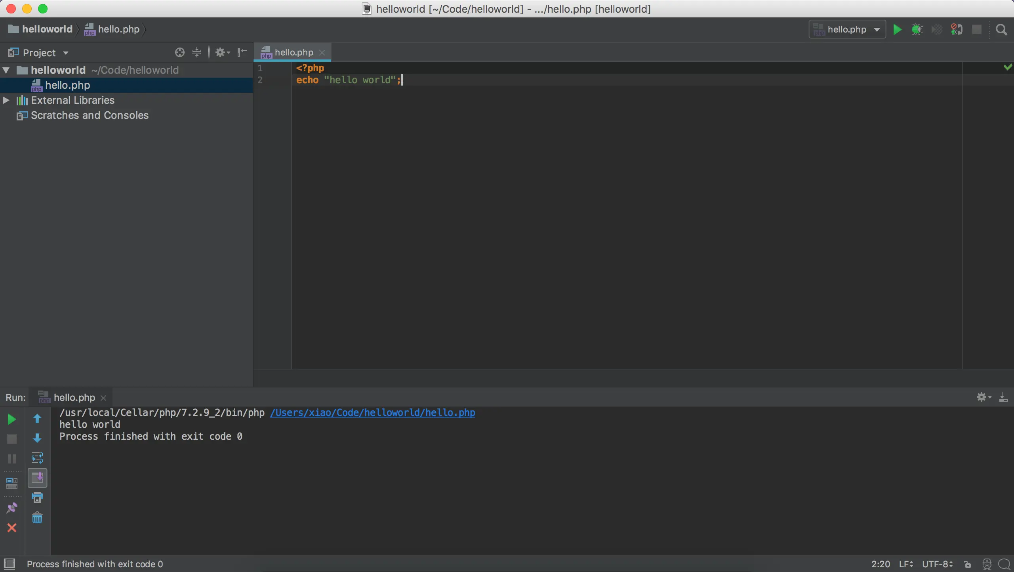This screenshot has width=1014, height=572.
Task: Click the pin tab icon in the Run panel
Action: point(12,508)
